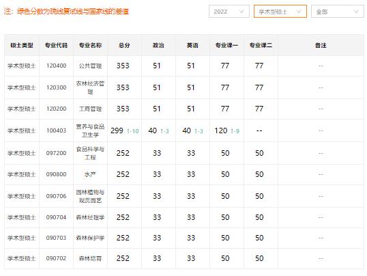Select the 营养与食品卫生学 major name
Image resolution: width=367 pixels, height=276 pixels.
coord(90,130)
